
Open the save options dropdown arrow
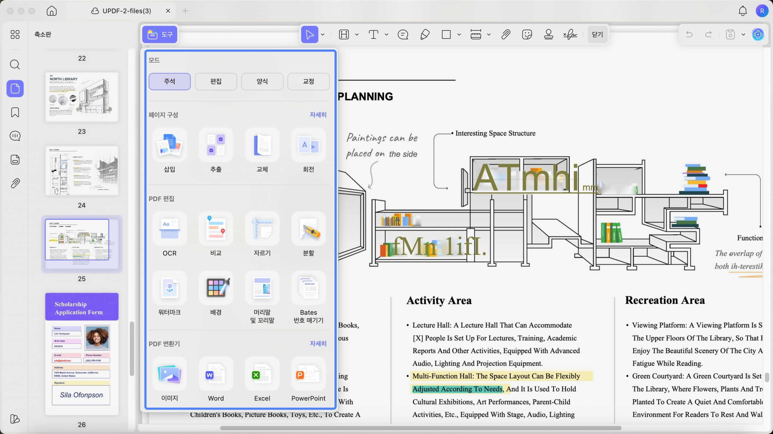tap(743, 34)
